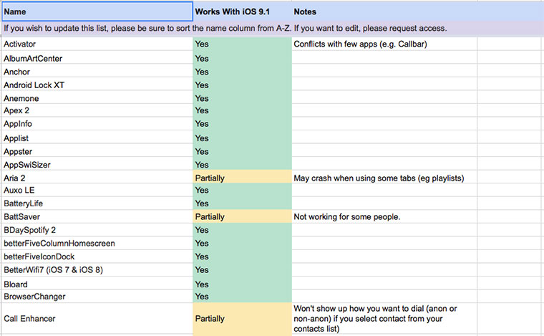The height and width of the screenshot is (336, 544).
Task: Select the Yes cell in Auxo LE row
Action: (x=242, y=191)
